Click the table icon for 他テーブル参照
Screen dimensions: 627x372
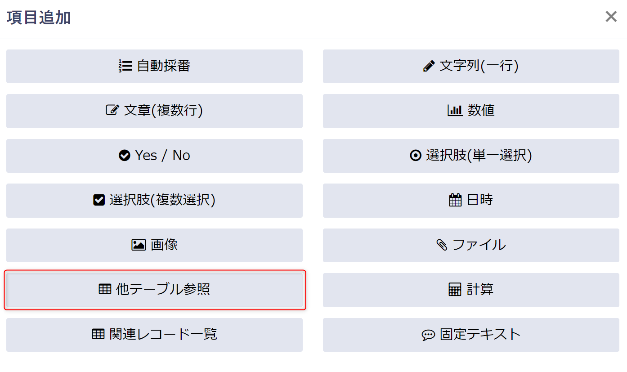point(105,289)
